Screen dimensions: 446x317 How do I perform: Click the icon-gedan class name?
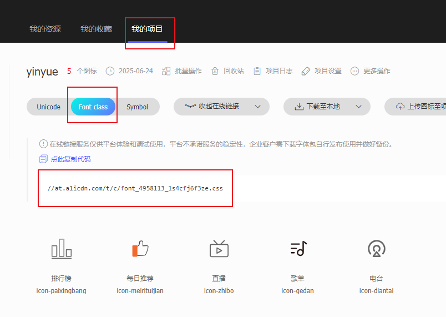[x=297, y=291]
